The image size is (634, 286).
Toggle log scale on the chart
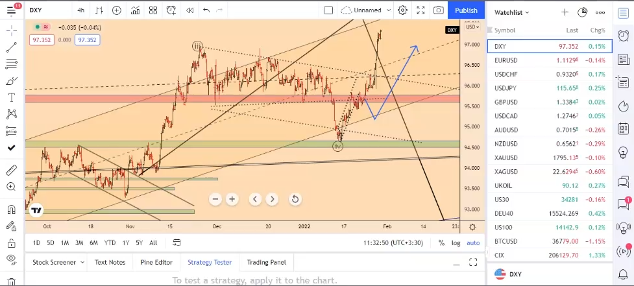point(456,243)
